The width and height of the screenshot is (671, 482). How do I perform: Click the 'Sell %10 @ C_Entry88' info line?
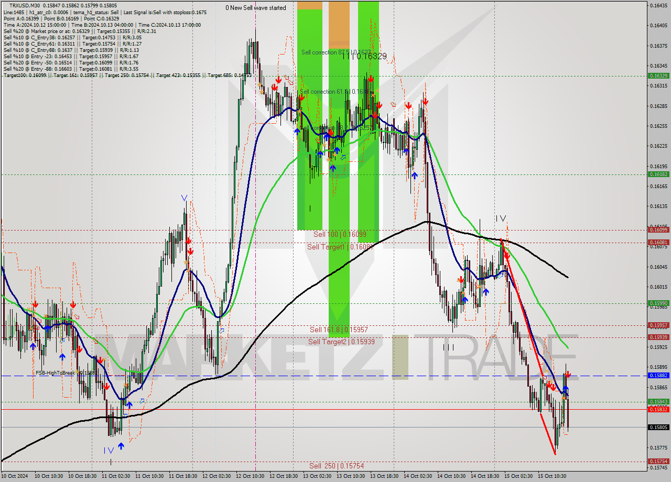71,50
